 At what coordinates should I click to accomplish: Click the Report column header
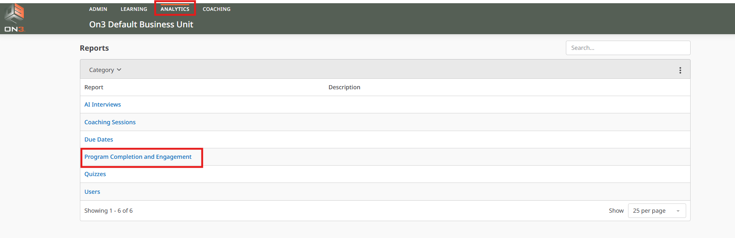click(94, 87)
